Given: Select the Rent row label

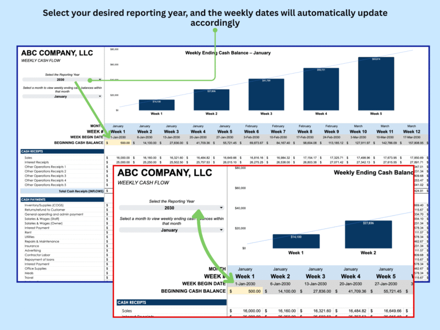Looking at the screenshot, I should coord(28,232).
